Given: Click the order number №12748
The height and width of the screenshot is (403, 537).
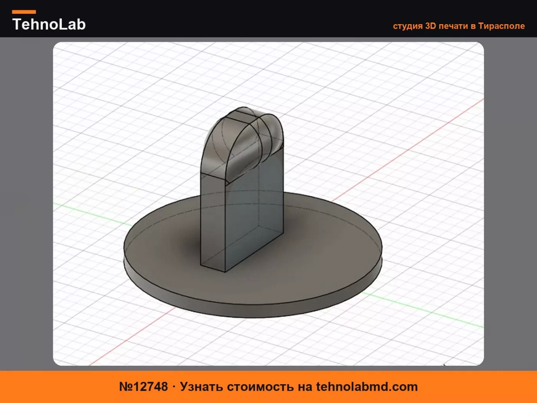Looking at the screenshot, I should pos(143,386).
